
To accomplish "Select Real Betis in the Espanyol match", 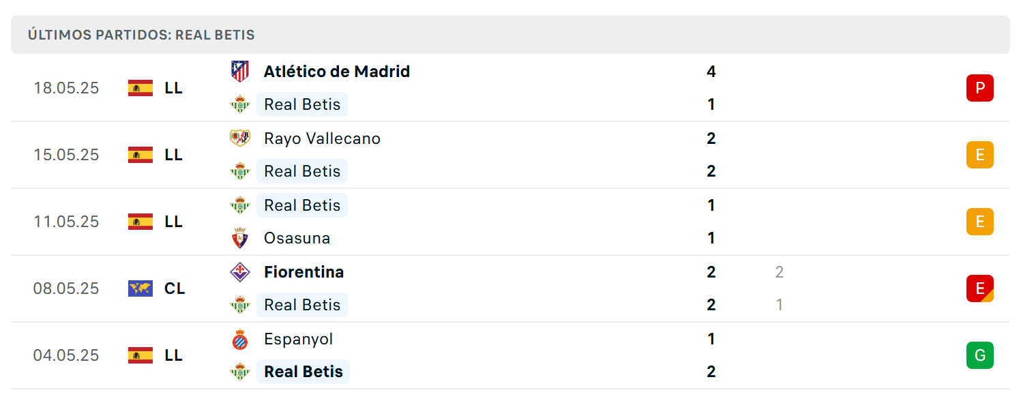I will (302, 372).
